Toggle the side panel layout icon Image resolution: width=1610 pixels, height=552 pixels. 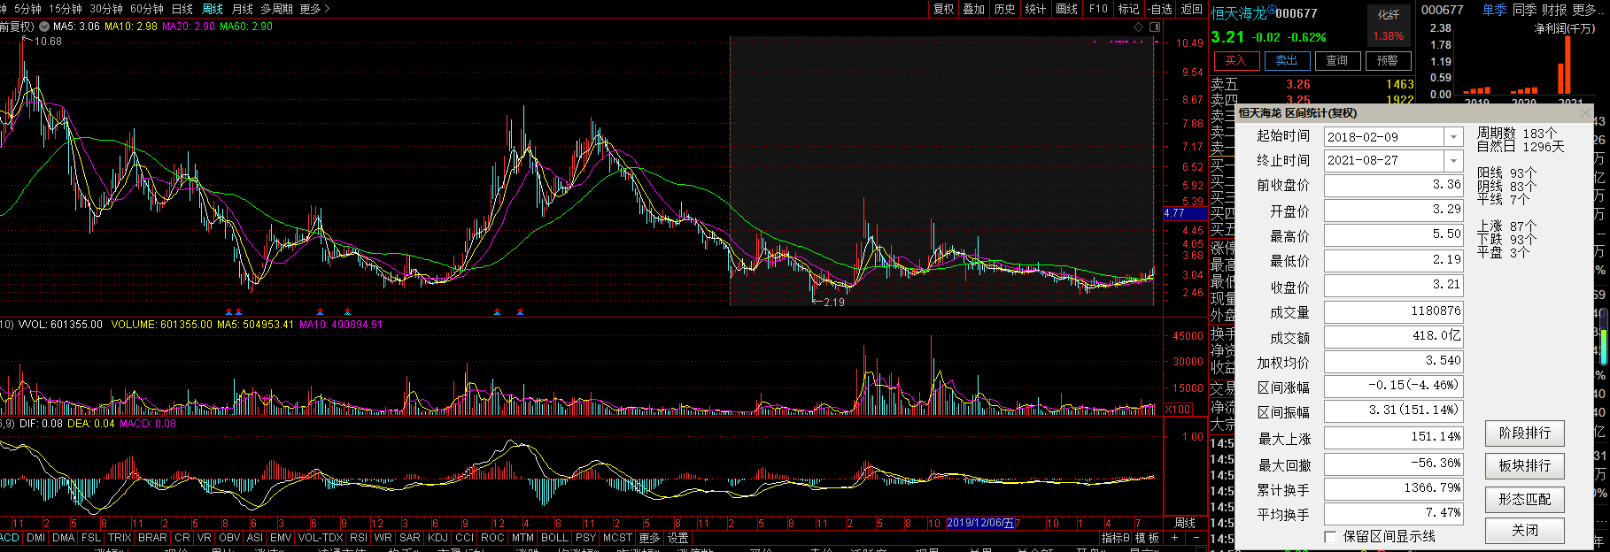1154,27
